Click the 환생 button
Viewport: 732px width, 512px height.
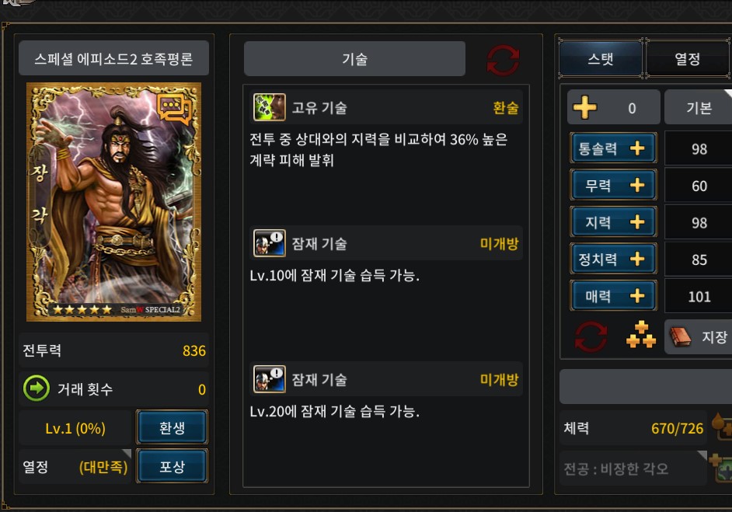(172, 427)
